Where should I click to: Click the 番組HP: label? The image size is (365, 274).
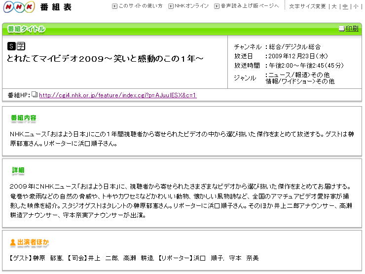pyautogui.click(x=19, y=95)
